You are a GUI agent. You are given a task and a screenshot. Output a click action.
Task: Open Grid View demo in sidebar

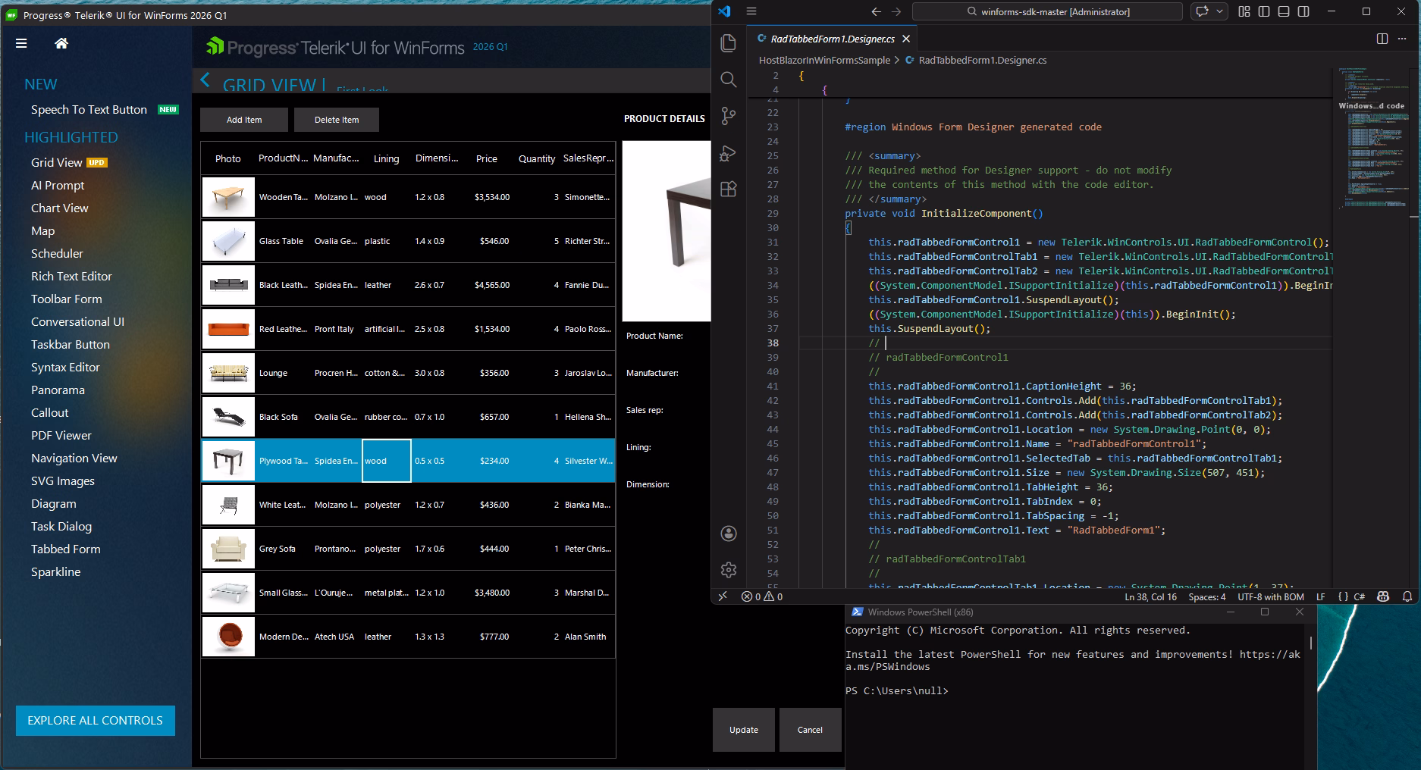pyautogui.click(x=57, y=163)
